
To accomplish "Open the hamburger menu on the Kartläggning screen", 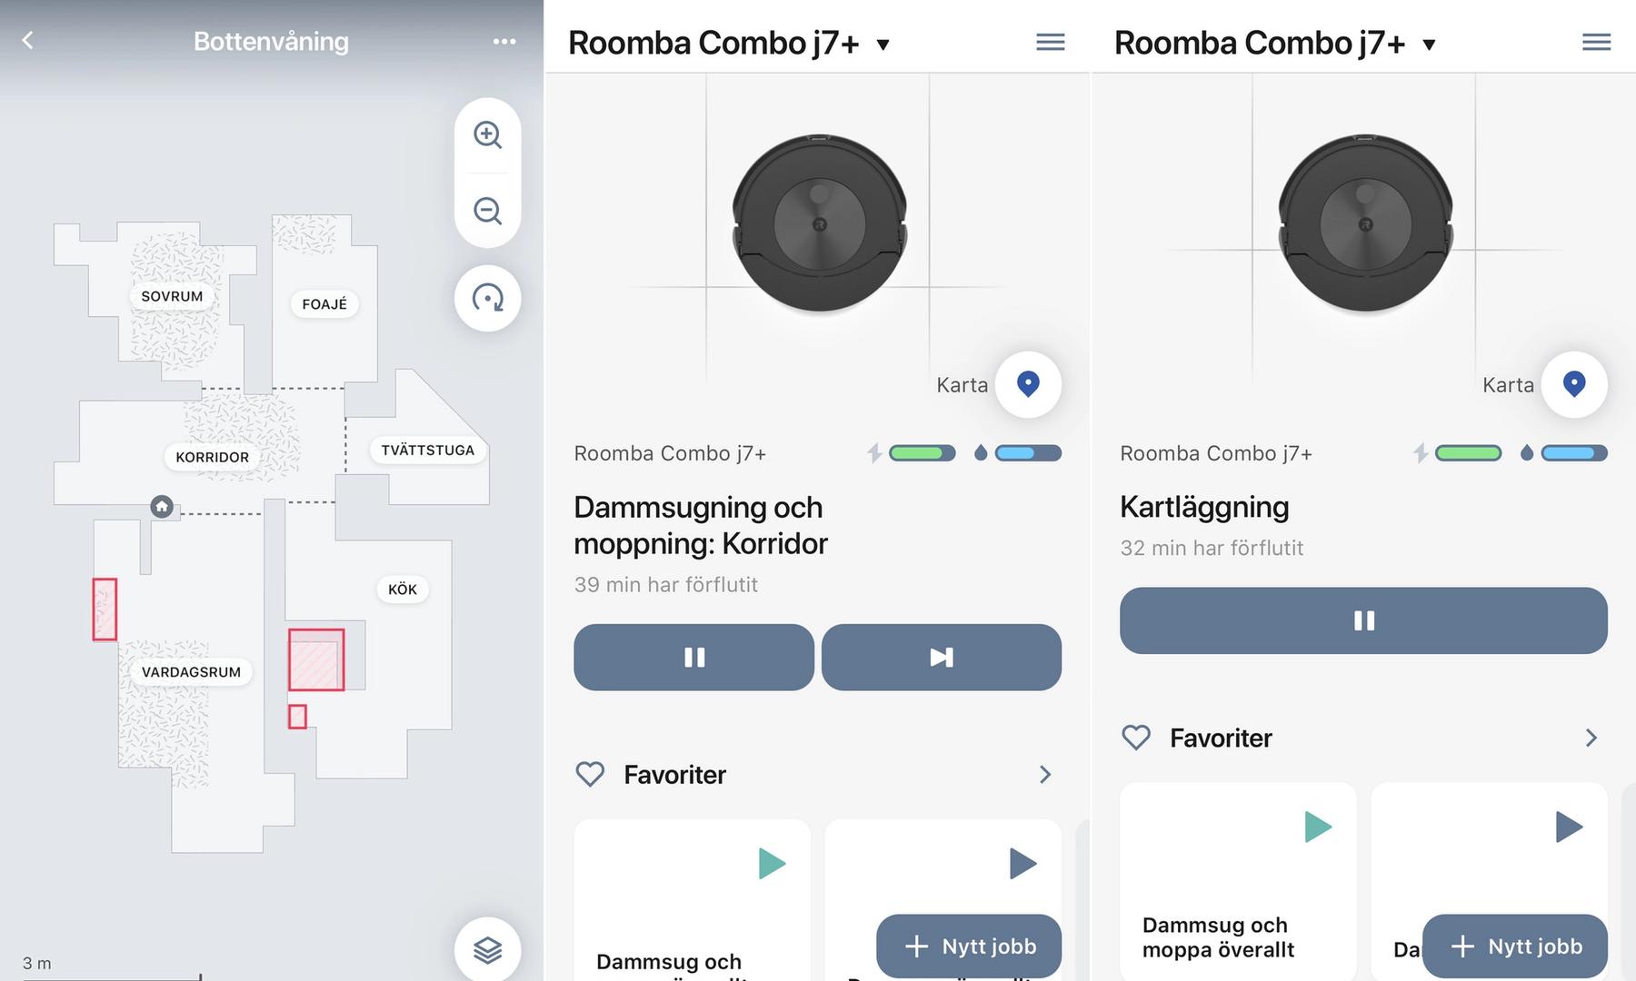I will pyautogui.click(x=1597, y=42).
